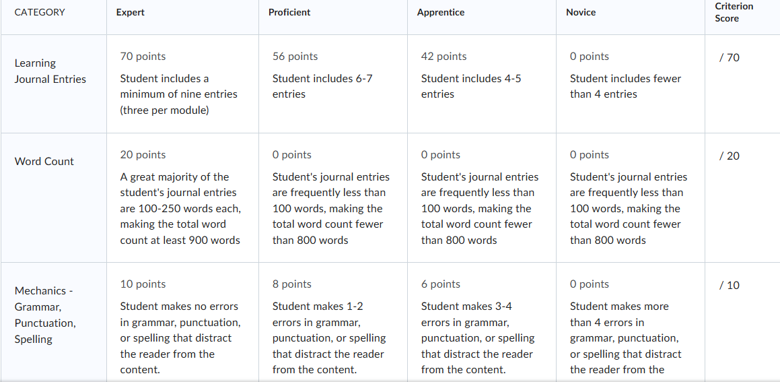The image size is (780, 382).
Task: Select Novice Word Count 0 points cell
Action: (x=631, y=197)
